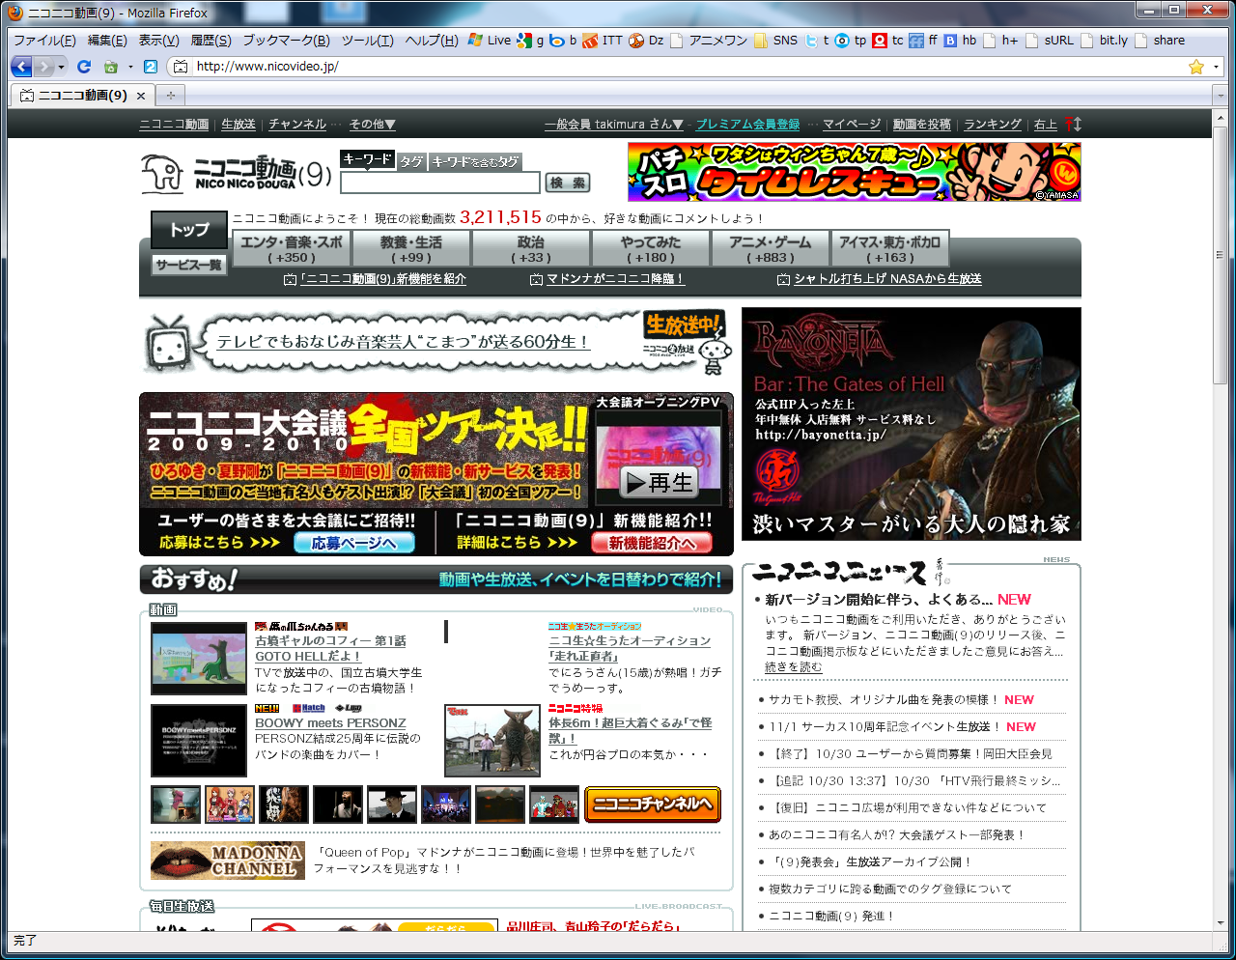
Task: Select the エンタ・音楽・スポ category tab
Action: pyautogui.click(x=292, y=249)
